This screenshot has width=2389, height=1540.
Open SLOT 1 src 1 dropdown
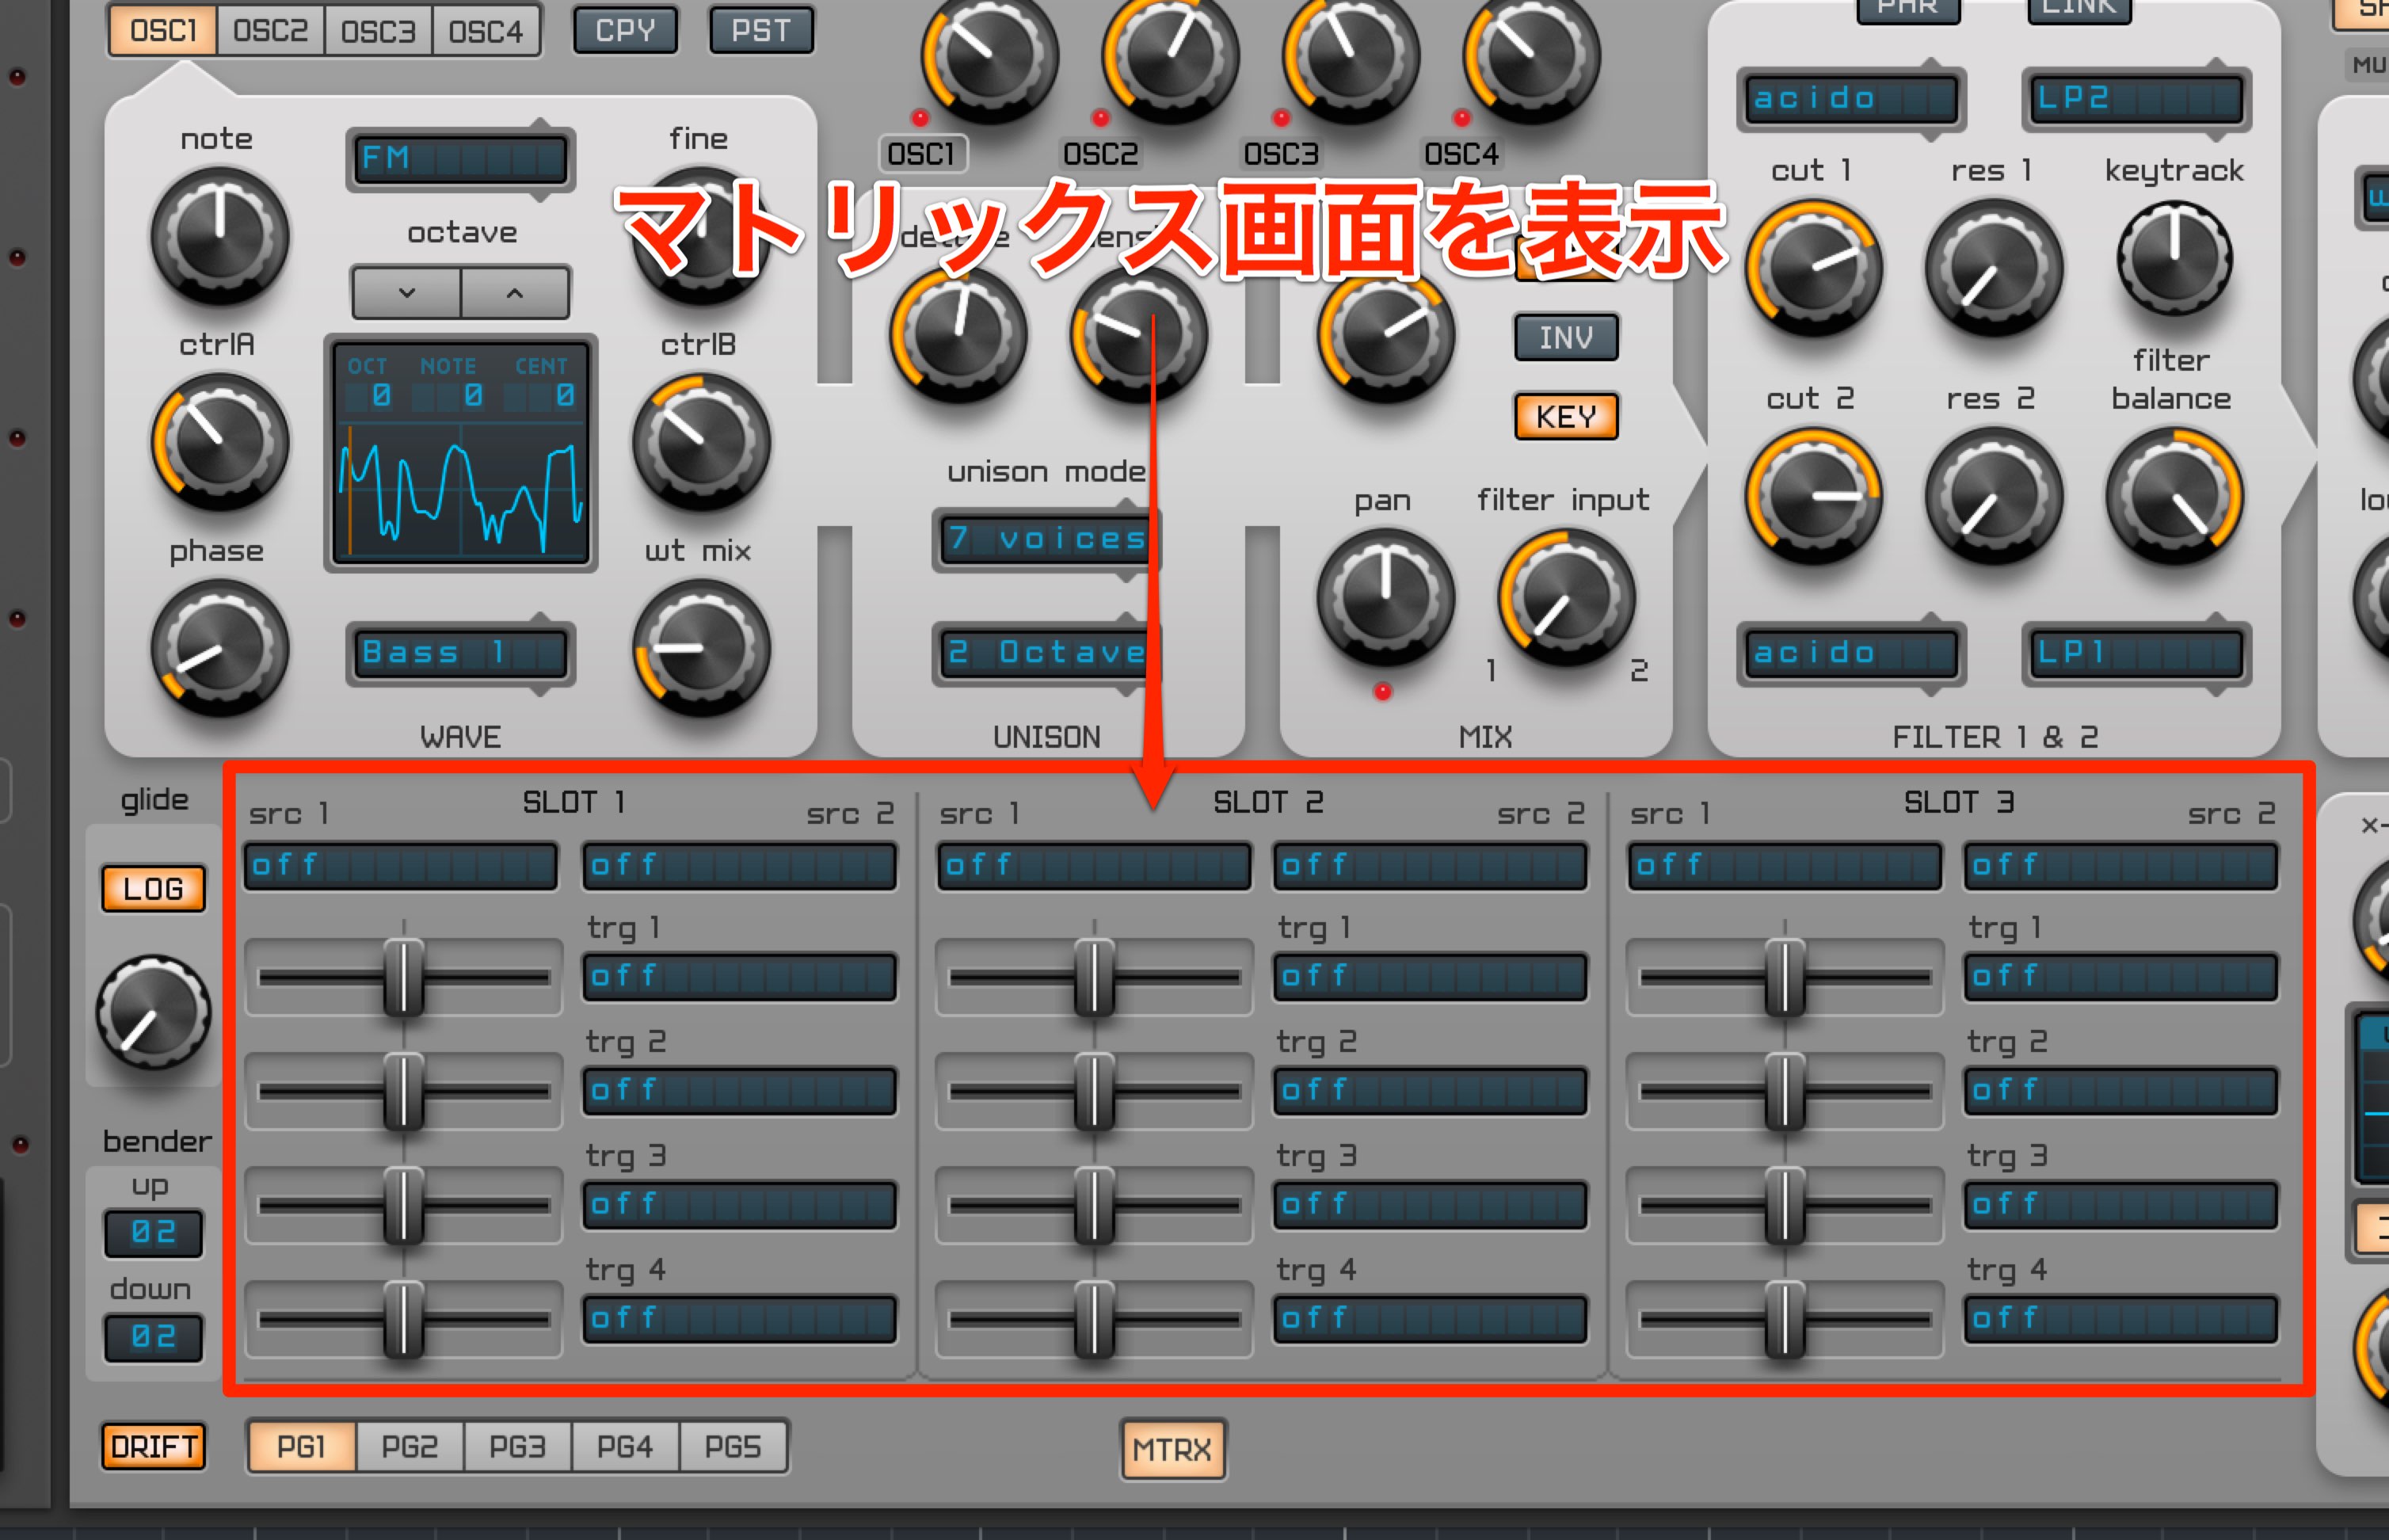click(401, 866)
